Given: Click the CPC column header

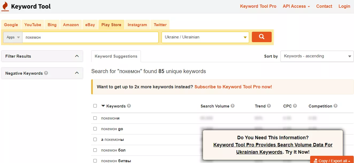Looking at the screenshot, I should pyautogui.click(x=287, y=106).
